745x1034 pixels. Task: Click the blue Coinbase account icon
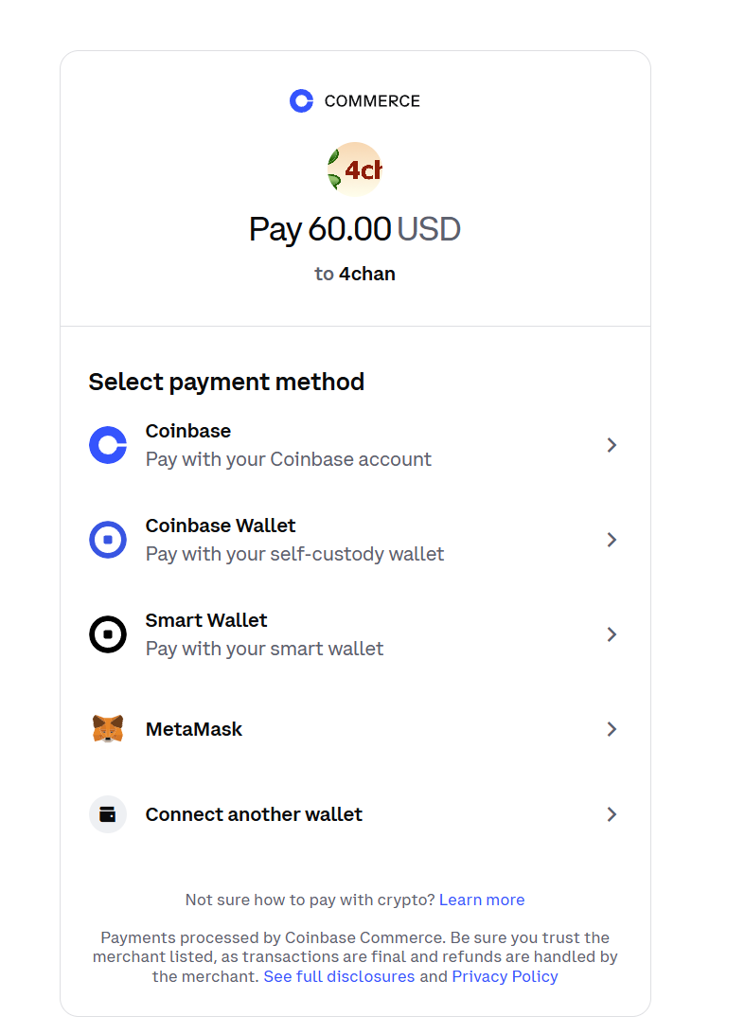click(x=108, y=445)
